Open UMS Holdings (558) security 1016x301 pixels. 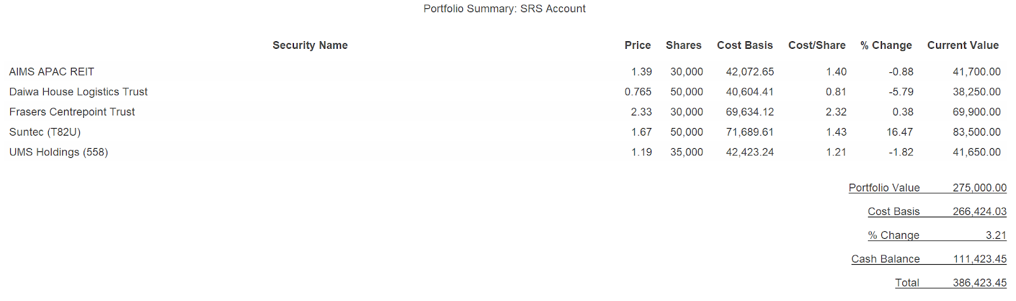tap(58, 152)
